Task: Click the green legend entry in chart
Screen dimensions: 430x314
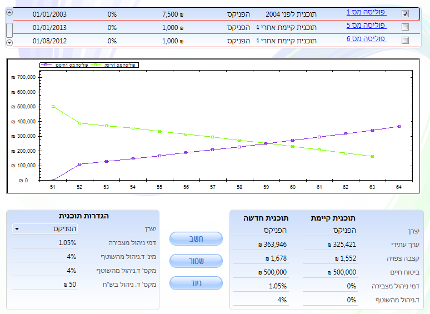Action: 114,65
